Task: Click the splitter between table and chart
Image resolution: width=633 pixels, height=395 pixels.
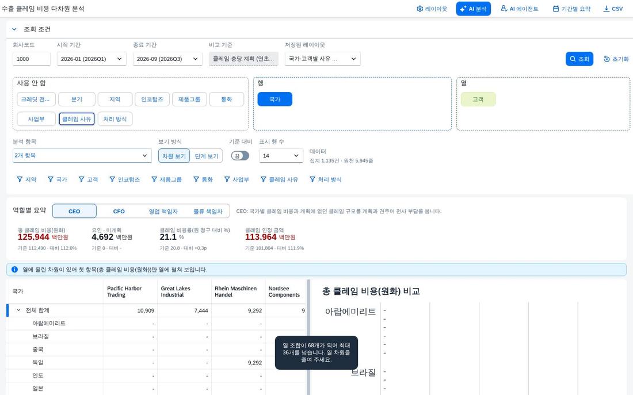Action: (x=308, y=337)
